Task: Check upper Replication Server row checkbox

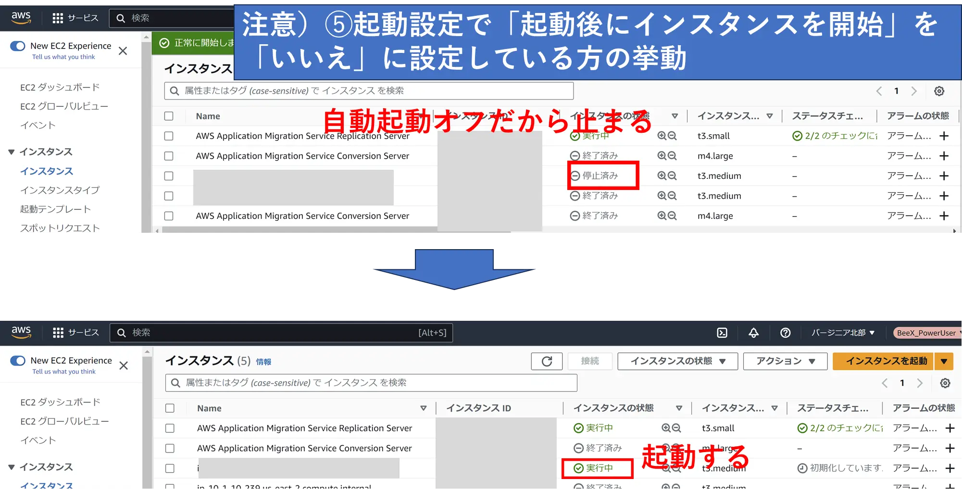Action: pyautogui.click(x=169, y=136)
